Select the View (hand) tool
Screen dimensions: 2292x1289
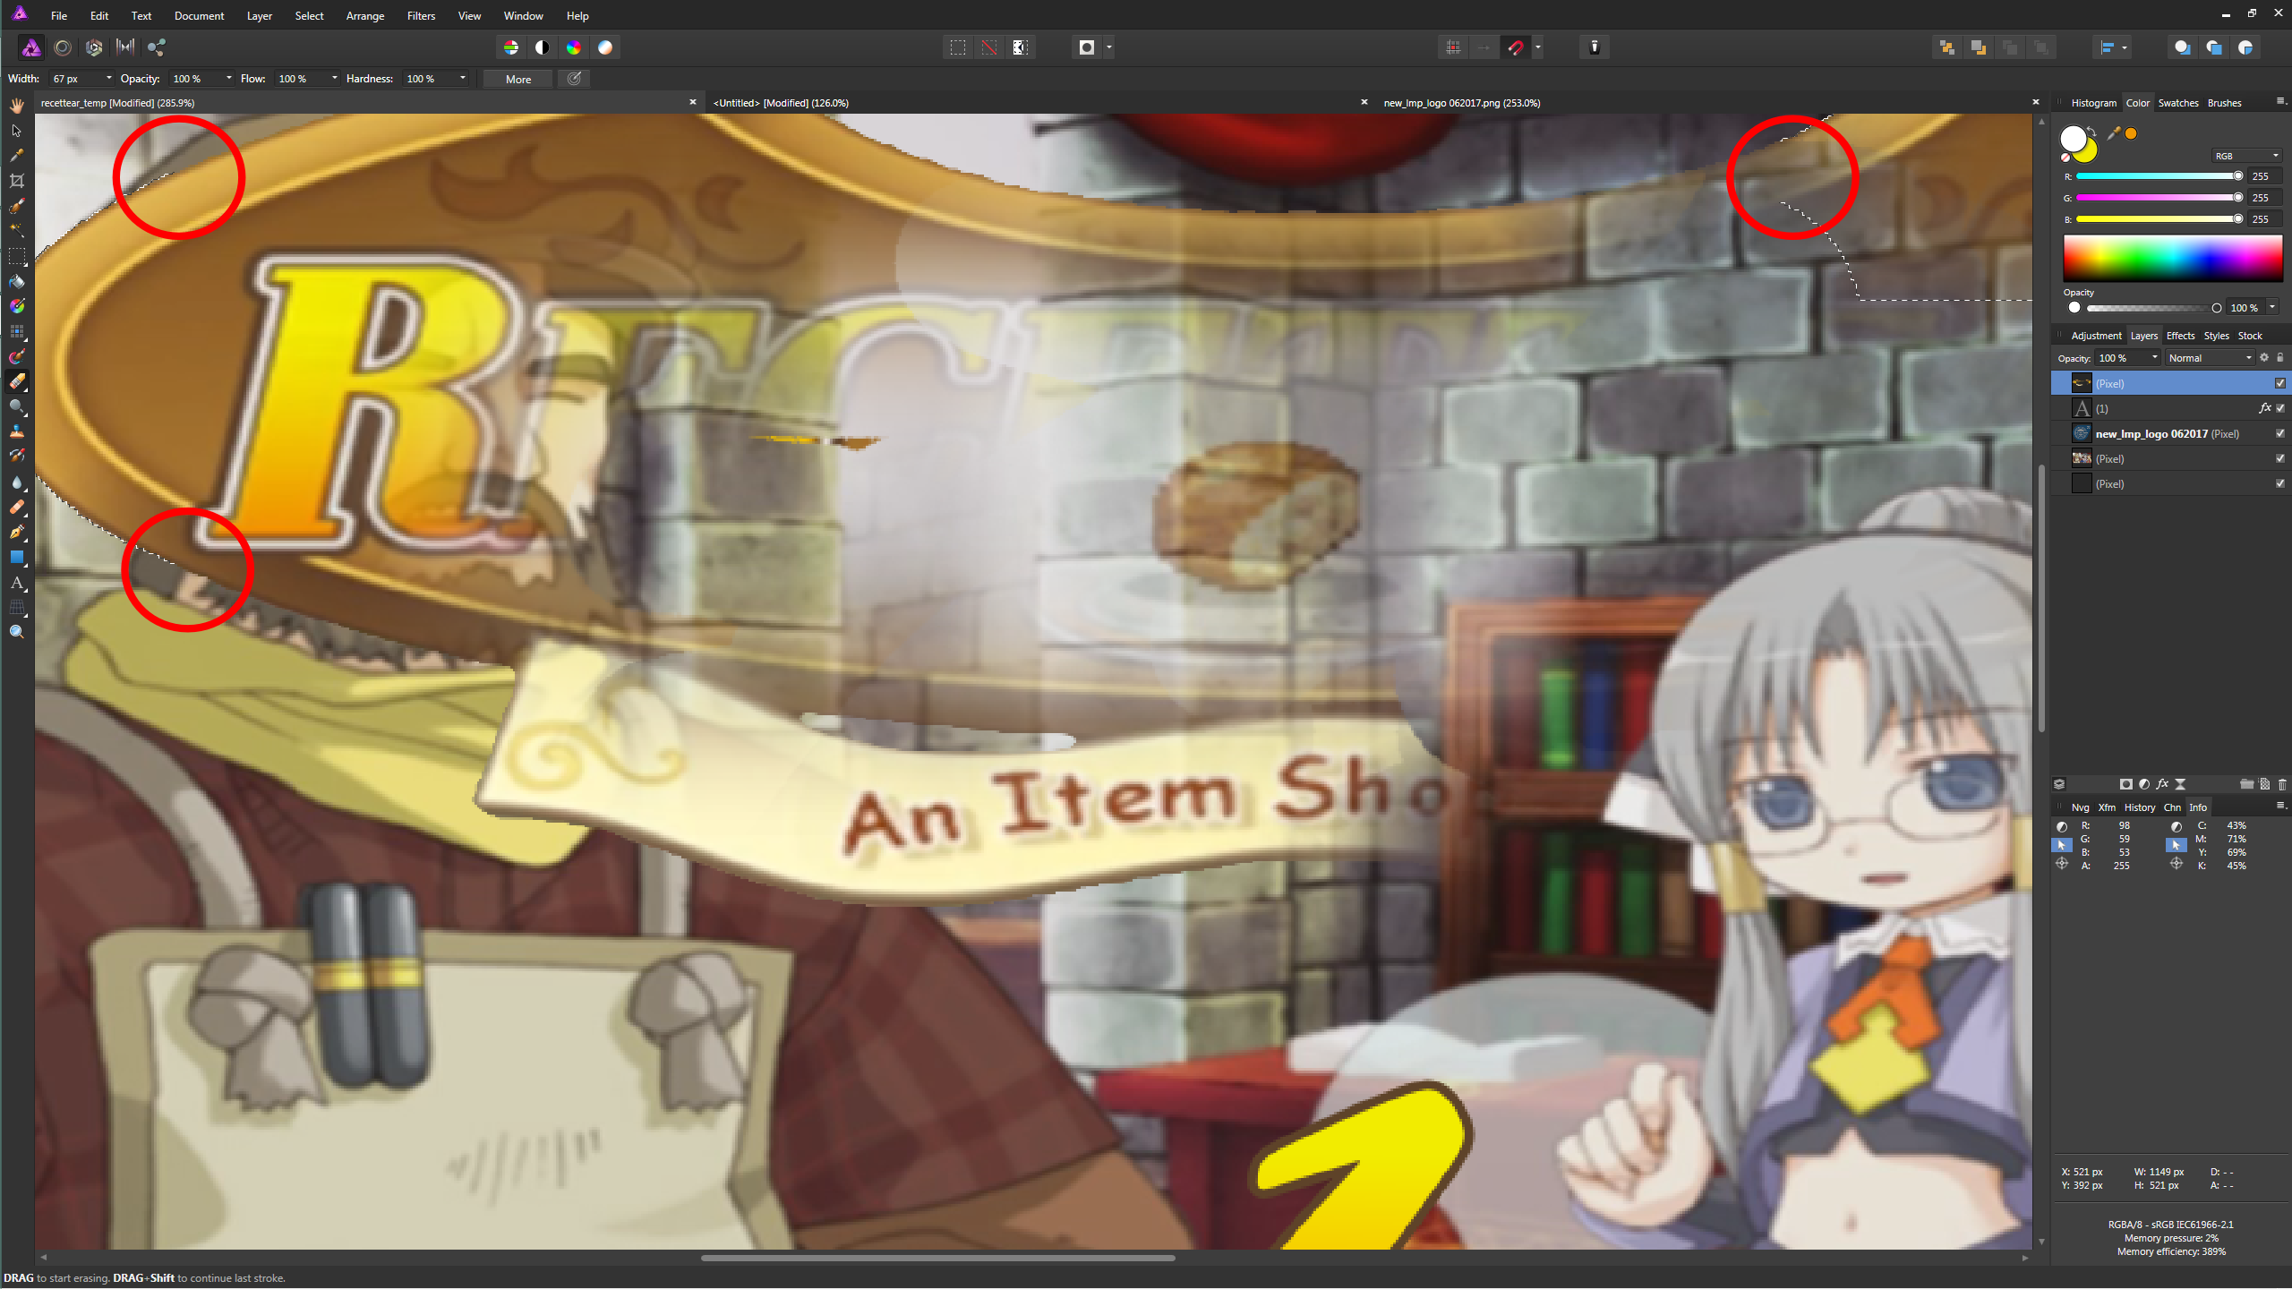[17, 106]
